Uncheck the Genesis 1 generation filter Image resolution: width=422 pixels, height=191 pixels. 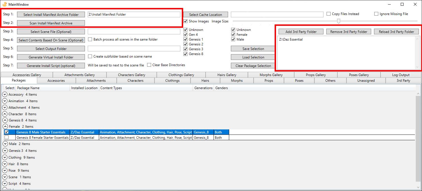tap(185, 39)
